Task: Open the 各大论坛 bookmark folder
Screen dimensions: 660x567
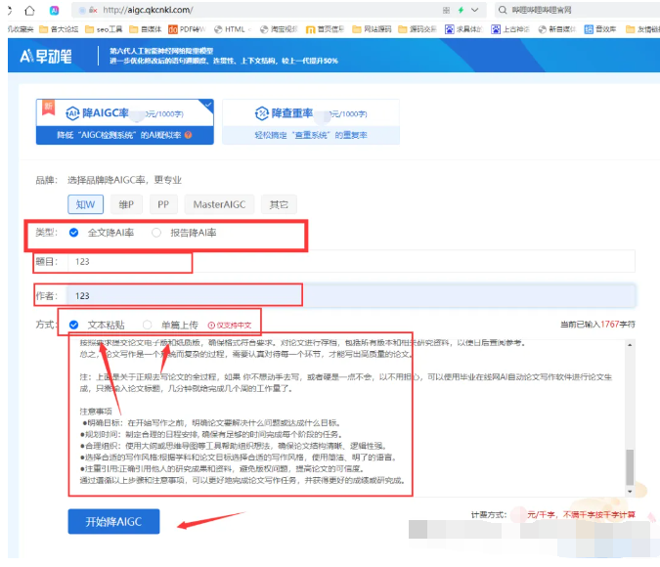Action: pos(59,29)
